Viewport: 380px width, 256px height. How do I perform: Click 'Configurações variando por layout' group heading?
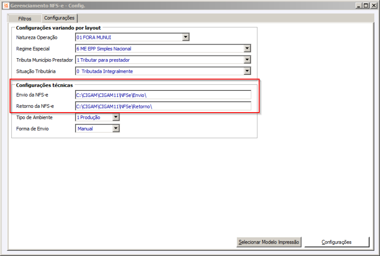(x=58, y=28)
